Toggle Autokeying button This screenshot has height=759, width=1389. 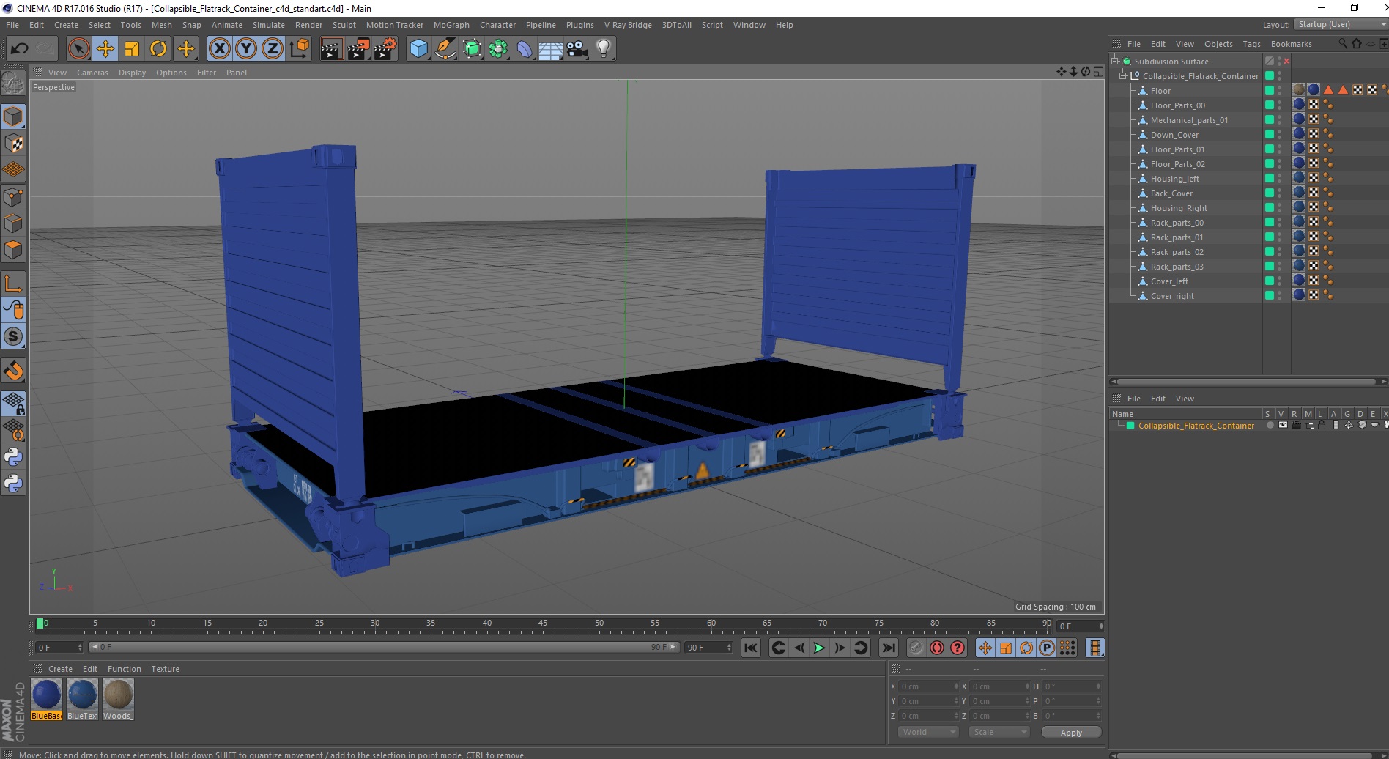(x=936, y=648)
